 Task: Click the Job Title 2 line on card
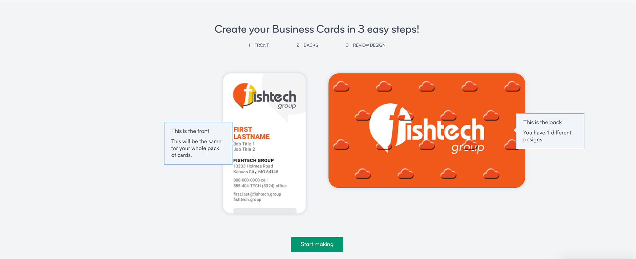244,149
